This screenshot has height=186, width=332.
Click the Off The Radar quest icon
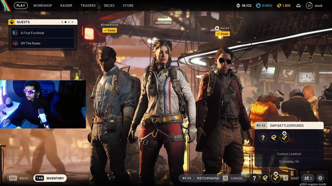click(15, 43)
